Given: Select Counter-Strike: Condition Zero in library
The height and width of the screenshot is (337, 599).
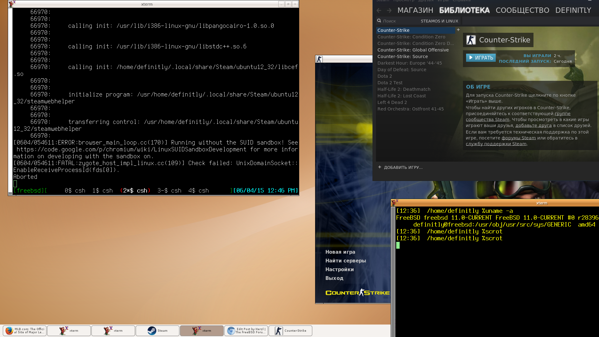Looking at the screenshot, I should 415,37.
